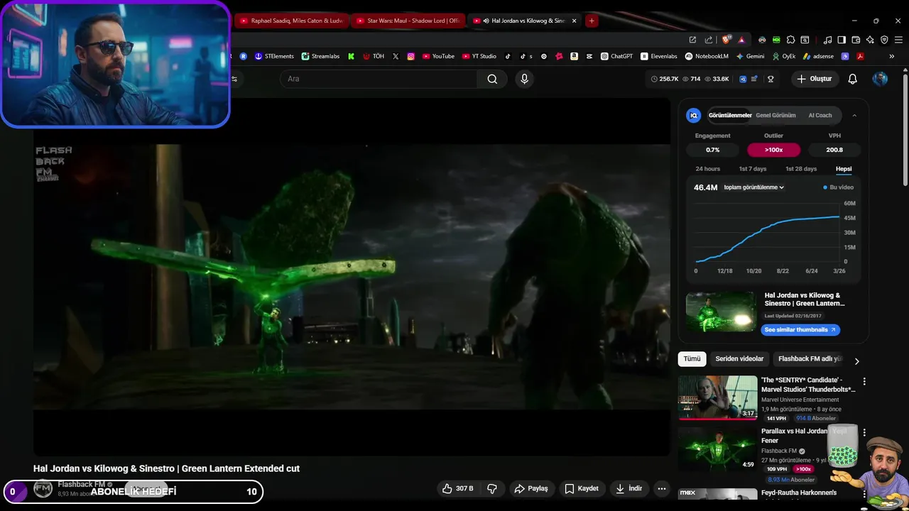
Task: Click the İndir download button
Action: [x=628, y=488]
